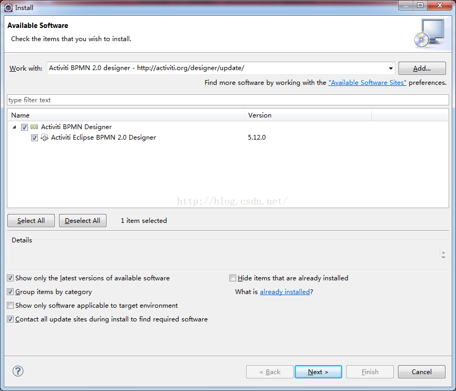
Task: Toggle Show only the latest versions checkbox
Action: coord(11,278)
